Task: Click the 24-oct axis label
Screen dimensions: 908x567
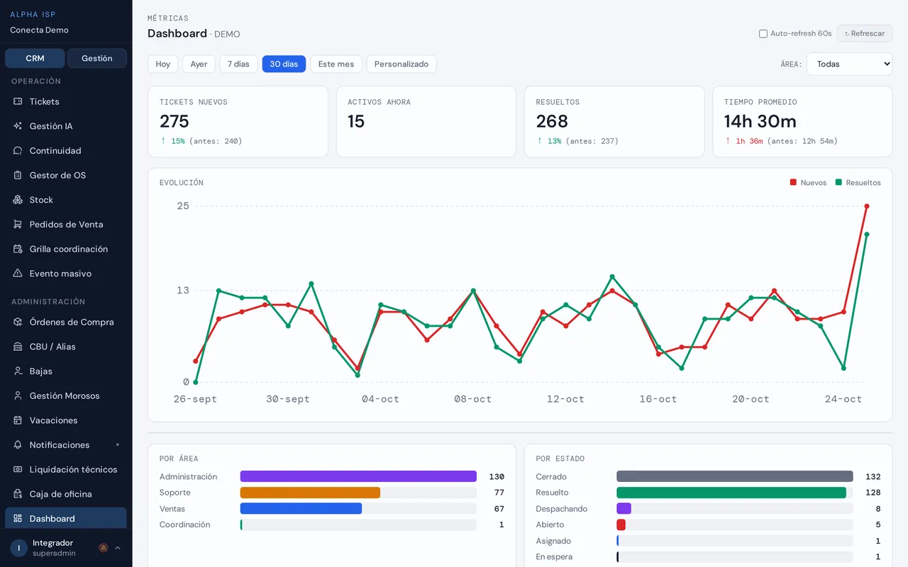Action: point(843,399)
